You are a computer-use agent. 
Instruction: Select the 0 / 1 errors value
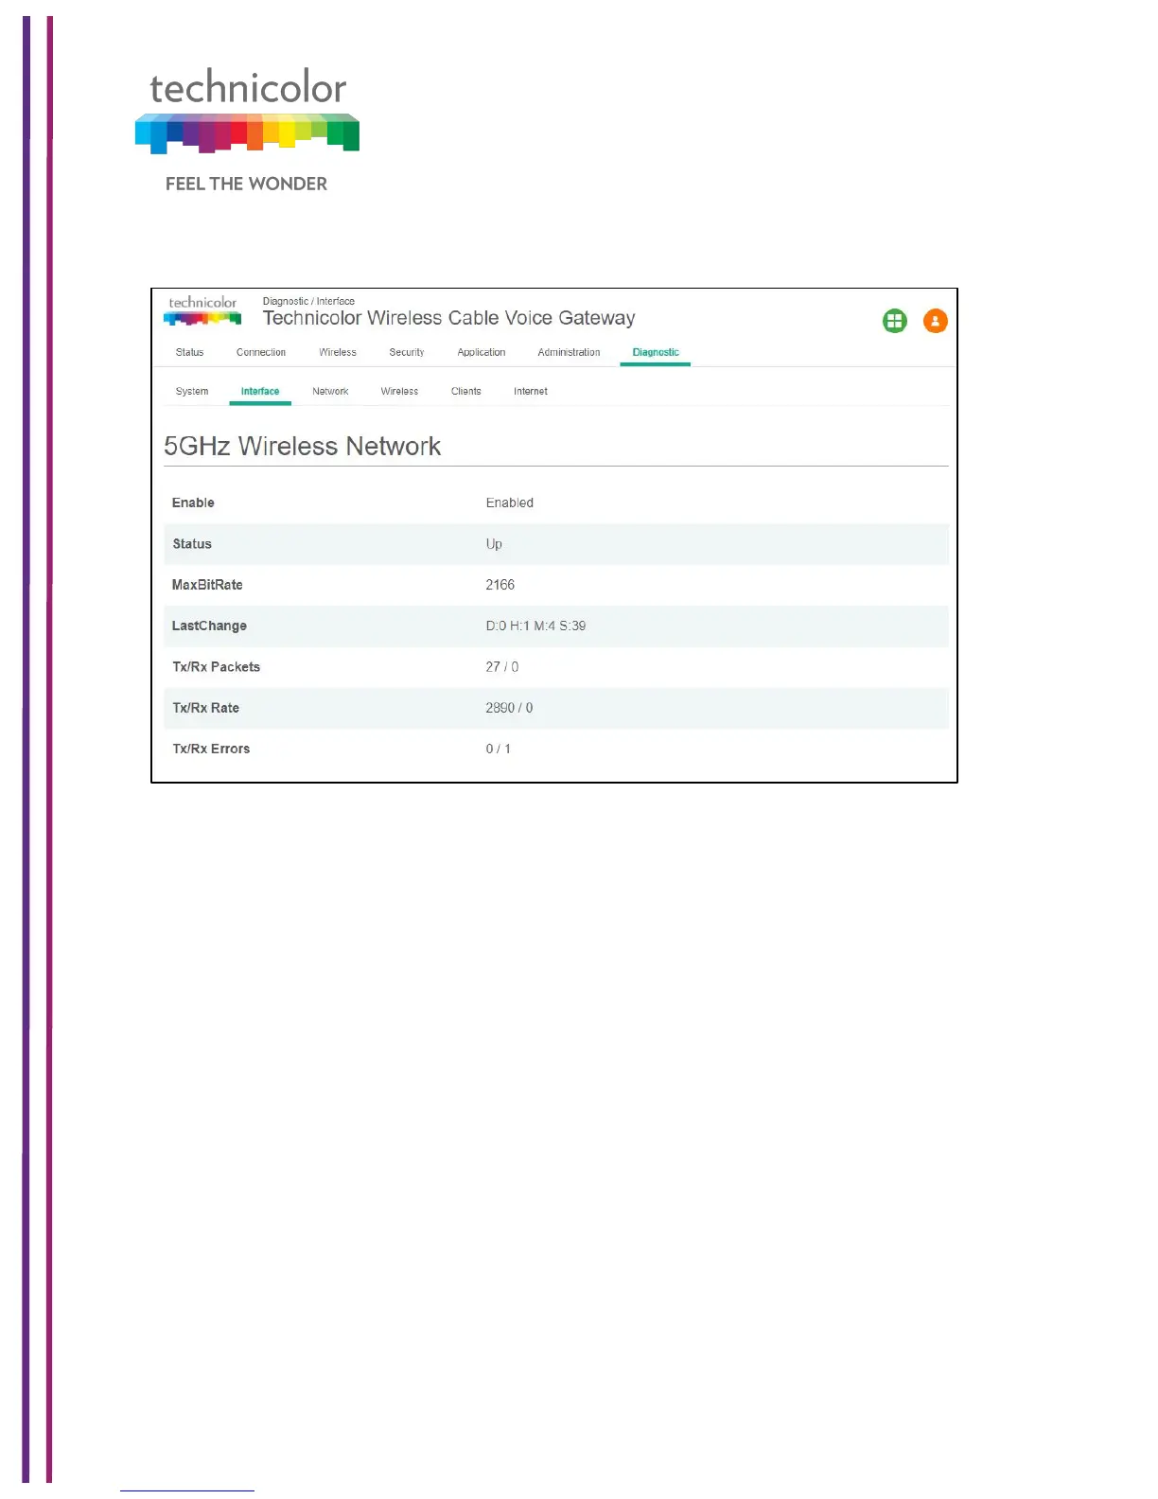[499, 749]
